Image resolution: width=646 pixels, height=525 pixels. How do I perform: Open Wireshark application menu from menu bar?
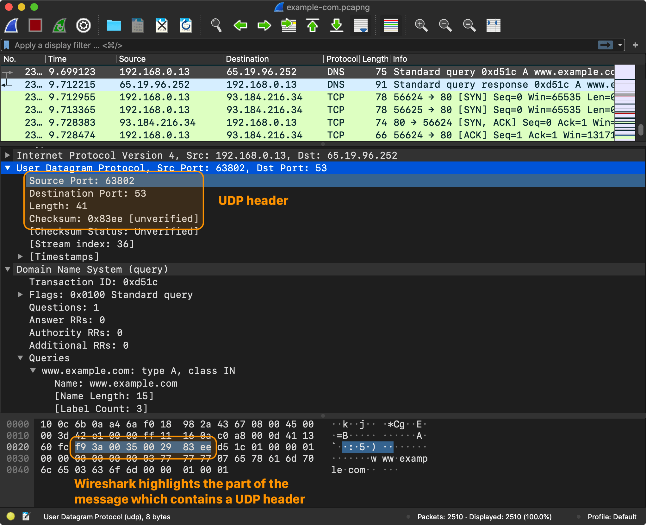pos(16,25)
